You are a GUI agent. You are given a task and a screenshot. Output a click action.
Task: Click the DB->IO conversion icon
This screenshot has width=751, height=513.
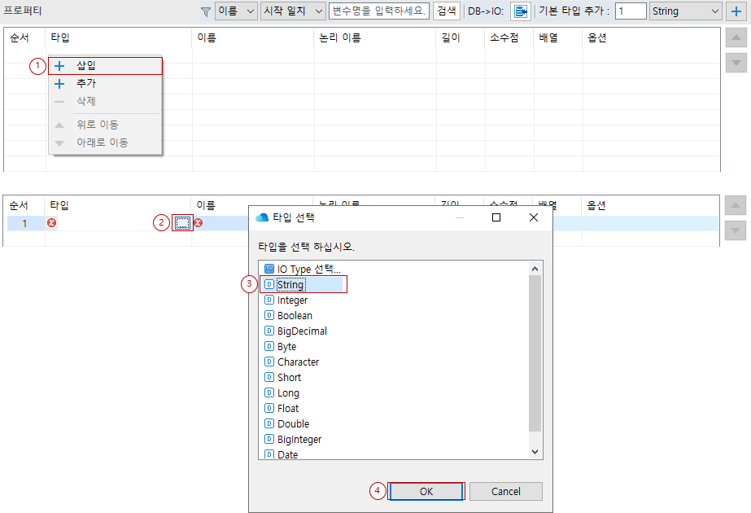tap(522, 11)
